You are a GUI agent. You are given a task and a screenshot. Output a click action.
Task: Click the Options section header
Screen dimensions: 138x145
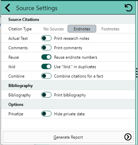(16, 105)
